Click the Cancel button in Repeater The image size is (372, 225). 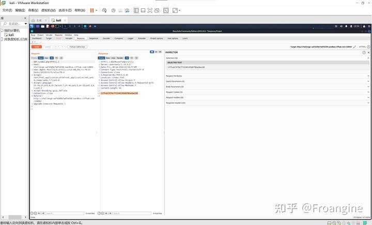coord(48,47)
